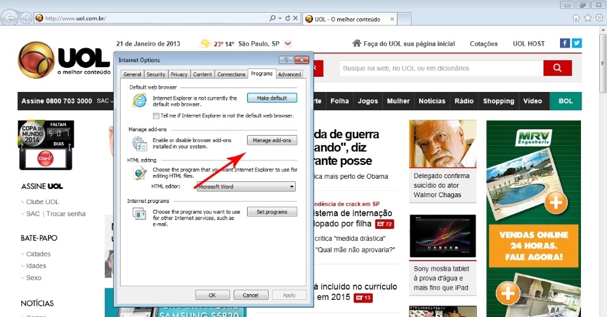Click the browser Back arrow button

point(9,18)
